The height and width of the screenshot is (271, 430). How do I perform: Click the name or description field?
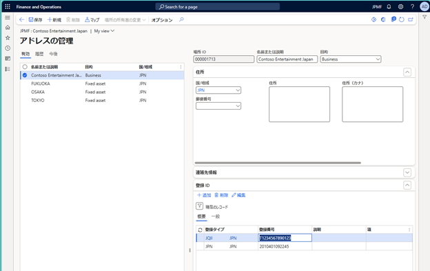(x=287, y=59)
